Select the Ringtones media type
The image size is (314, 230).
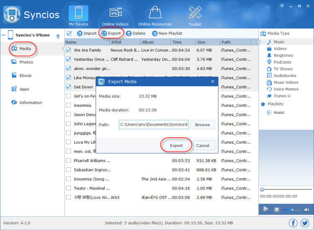280,55
